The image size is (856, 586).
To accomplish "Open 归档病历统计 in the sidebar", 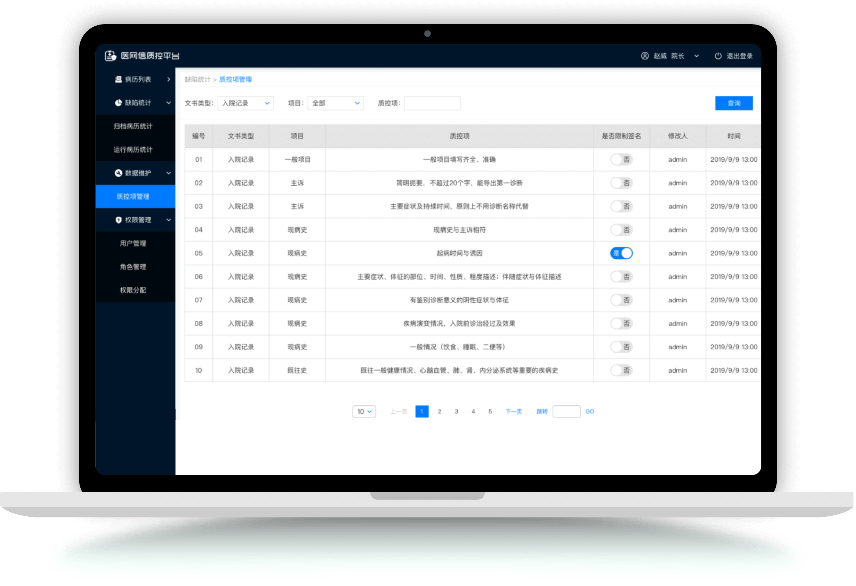I will click(x=136, y=127).
